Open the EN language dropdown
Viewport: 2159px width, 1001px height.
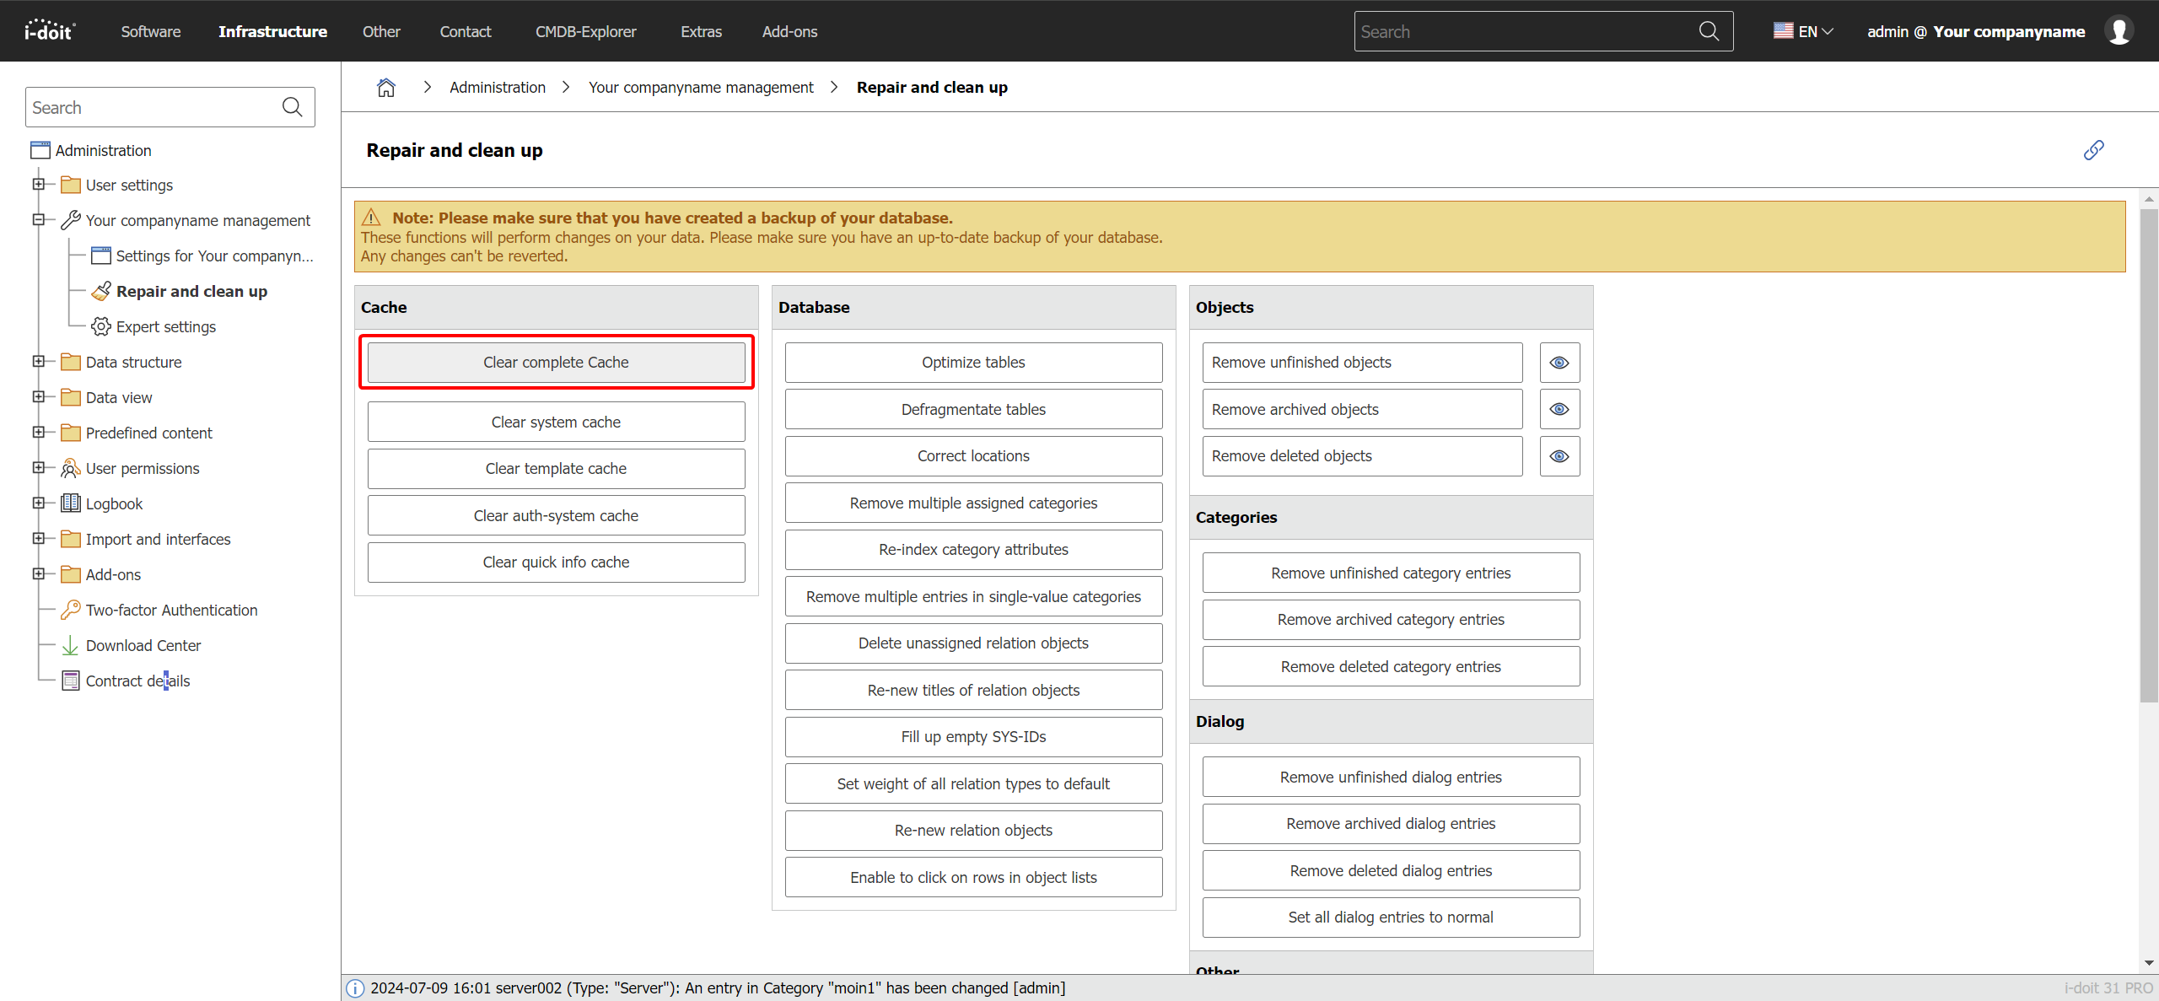[x=1804, y=31]
